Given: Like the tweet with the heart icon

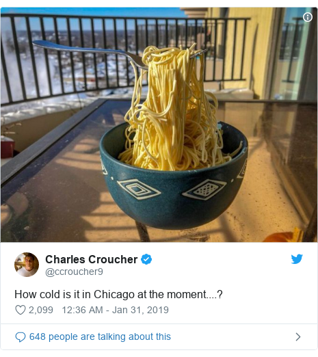Looking at the screenshot, I should point(21,310).
